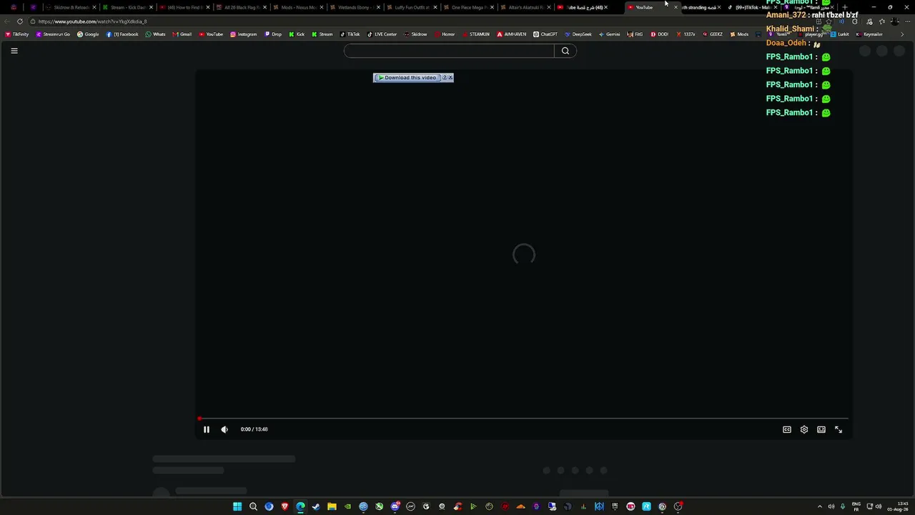Open the TikFinity bookmark
This screenshot has height=515, width=915.
[16, 34]
